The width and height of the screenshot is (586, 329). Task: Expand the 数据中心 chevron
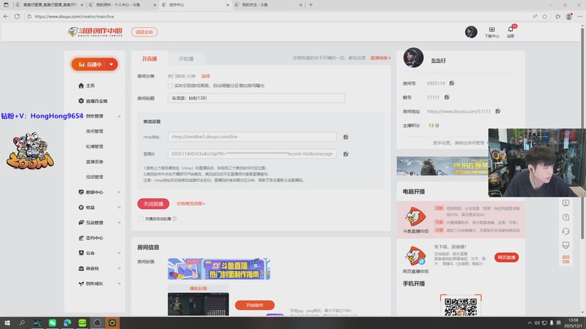coord(119,192)
